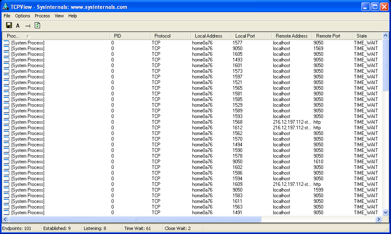Open the Options menu
This screenshot has height=234, width=391.
23,16
